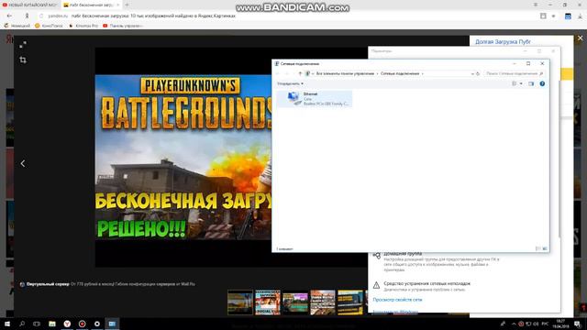Open 'Просмотр свойств сети' link
This screenshot has width=587, height=330.
pyautogui.click(x=397, y=300)
